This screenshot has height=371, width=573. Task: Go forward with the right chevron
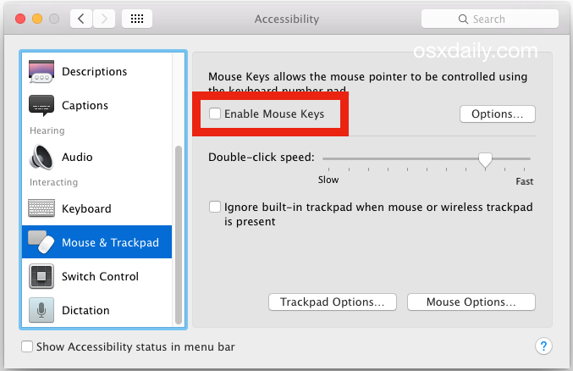pyautogui.click(x=104, y=19)
